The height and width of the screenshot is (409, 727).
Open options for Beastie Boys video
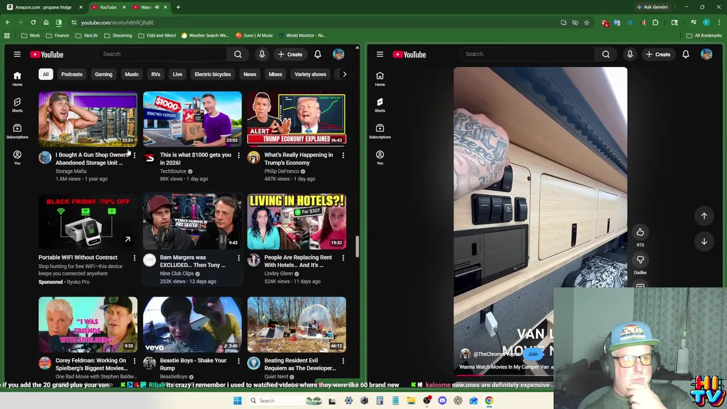pyautogui.click(x=239, y=361)
